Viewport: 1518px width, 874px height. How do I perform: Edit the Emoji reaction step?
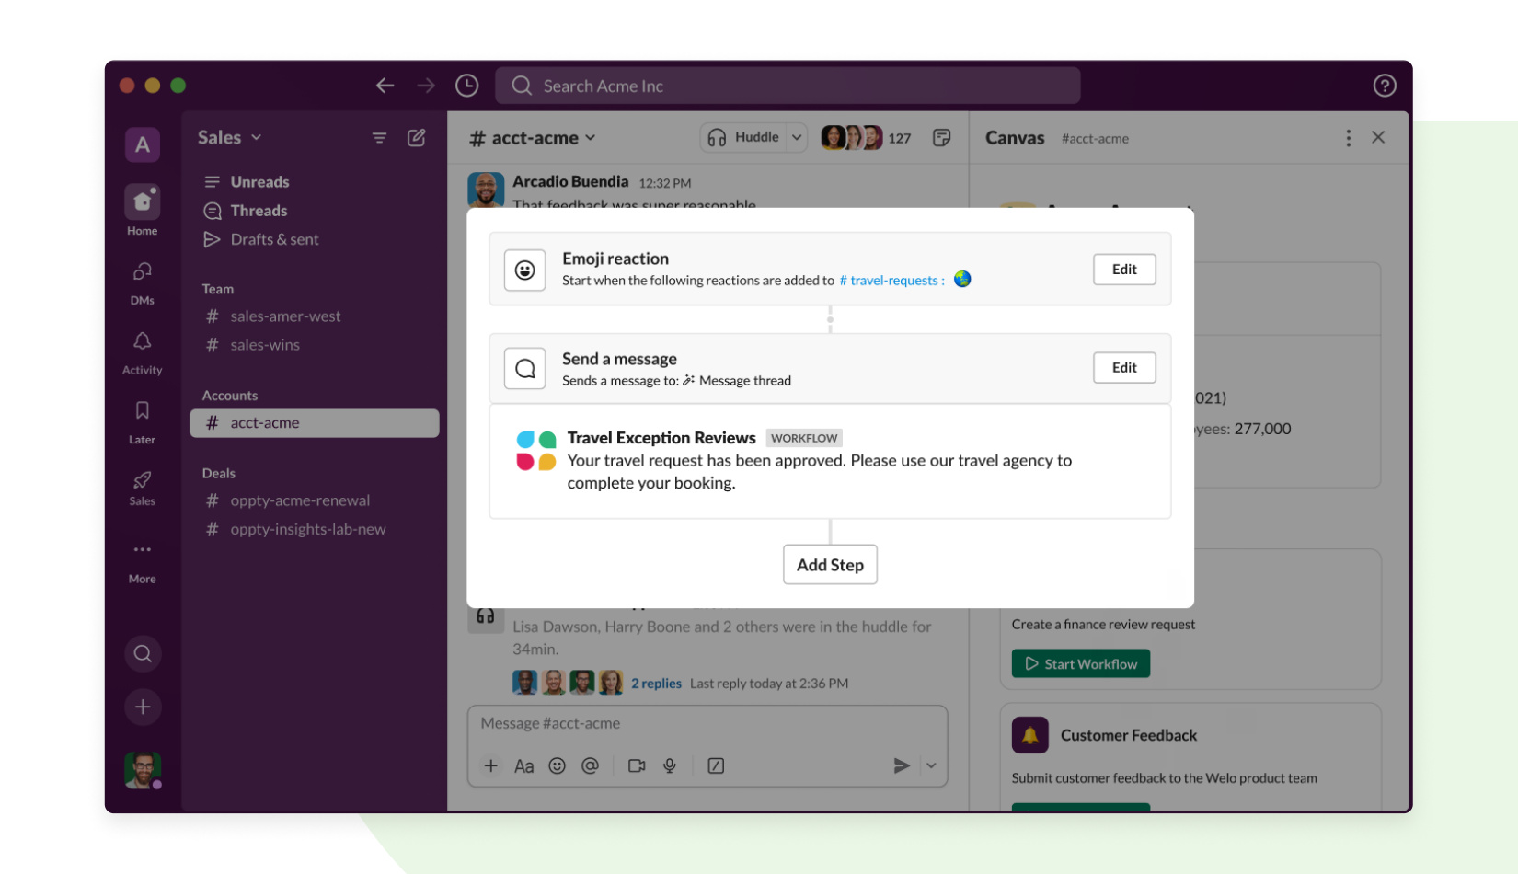tap(1124, 270)
